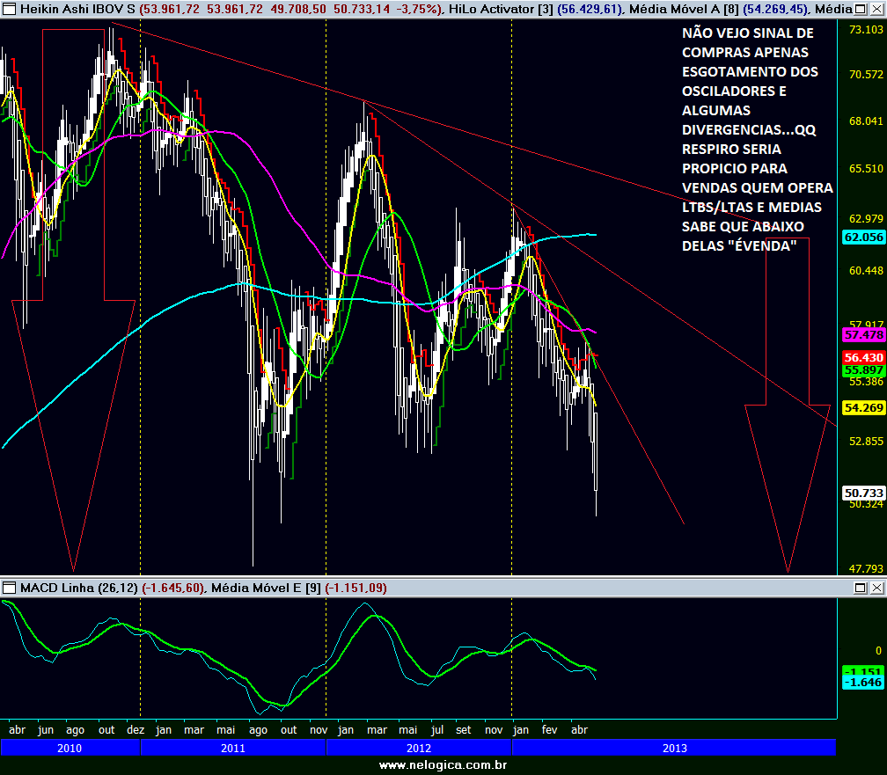
Task: Select the cyan -1.646 MACD value tag
Action: pos(862,683)
